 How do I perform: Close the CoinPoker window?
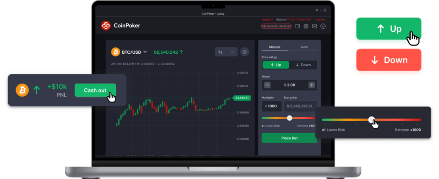317,10
